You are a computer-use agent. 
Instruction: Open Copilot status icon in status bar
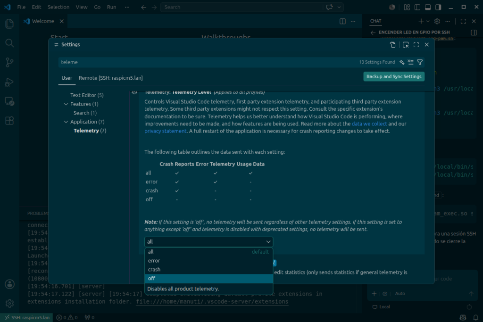tap(463, 317)
